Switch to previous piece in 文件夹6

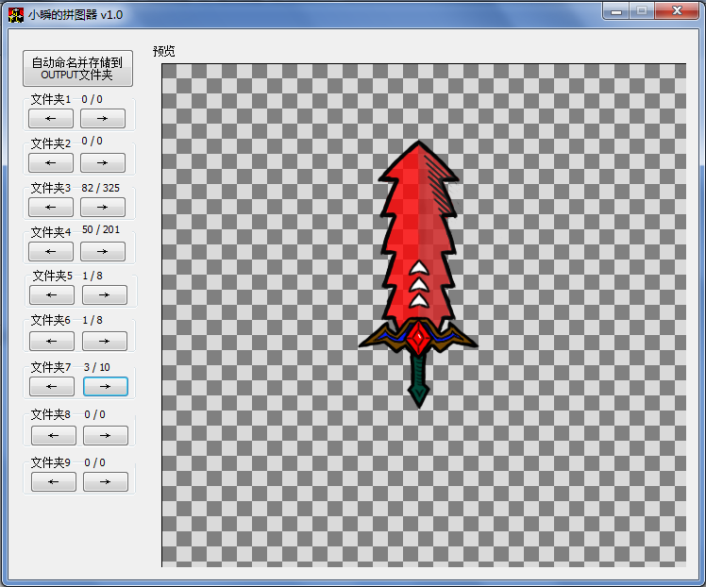[52, 342]
